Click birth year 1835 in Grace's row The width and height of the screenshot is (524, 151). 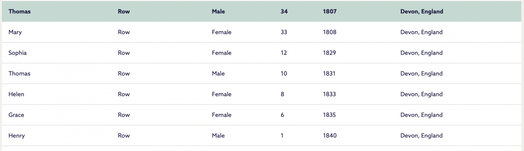coord(329,115)
